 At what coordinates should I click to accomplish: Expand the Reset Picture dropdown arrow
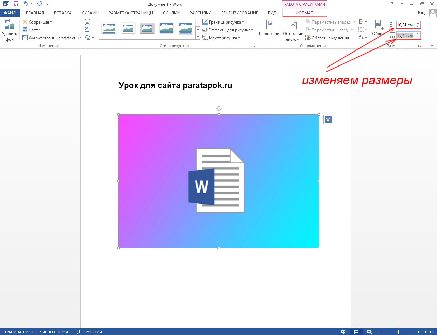tap(93, 38)
